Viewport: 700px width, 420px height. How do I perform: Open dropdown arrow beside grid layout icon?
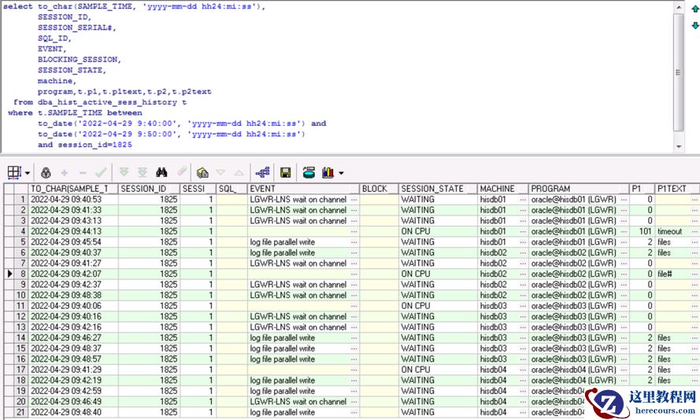28,173
